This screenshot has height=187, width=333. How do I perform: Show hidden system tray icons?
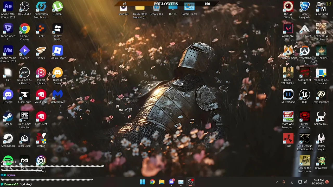point(277,182)
